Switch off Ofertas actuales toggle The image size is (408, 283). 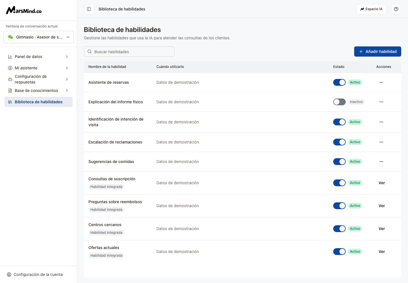click(339, 252)
